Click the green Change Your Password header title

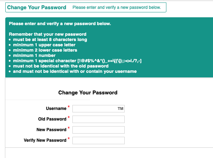coord(37,7)
